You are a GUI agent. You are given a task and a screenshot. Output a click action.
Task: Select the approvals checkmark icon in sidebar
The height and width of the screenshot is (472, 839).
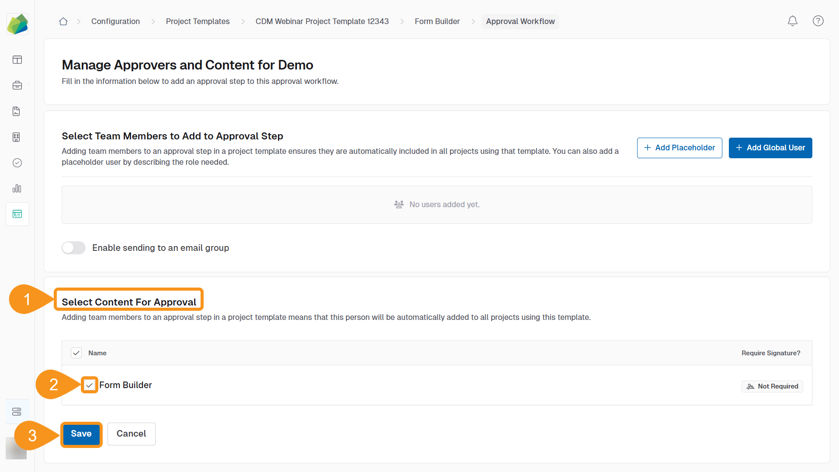(17, 163)
